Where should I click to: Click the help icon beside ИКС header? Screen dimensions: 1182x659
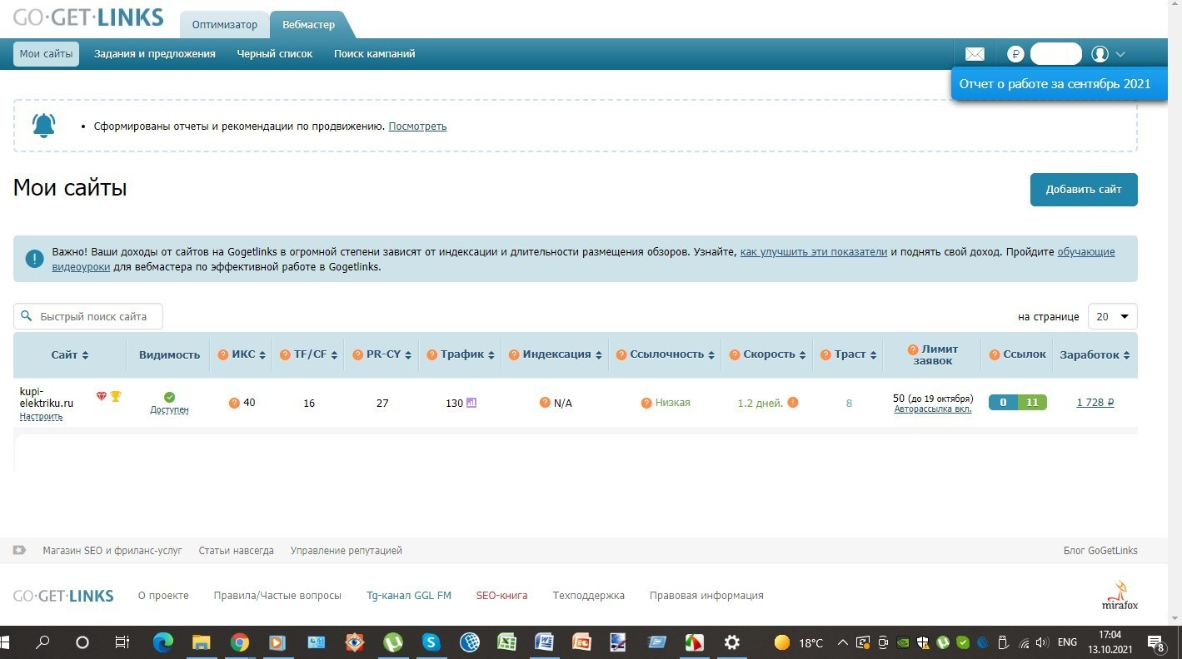pyautogui.click(x=222, y=354)
